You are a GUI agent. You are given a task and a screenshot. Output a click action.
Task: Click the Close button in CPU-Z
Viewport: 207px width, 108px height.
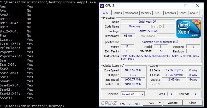point(193,103)
